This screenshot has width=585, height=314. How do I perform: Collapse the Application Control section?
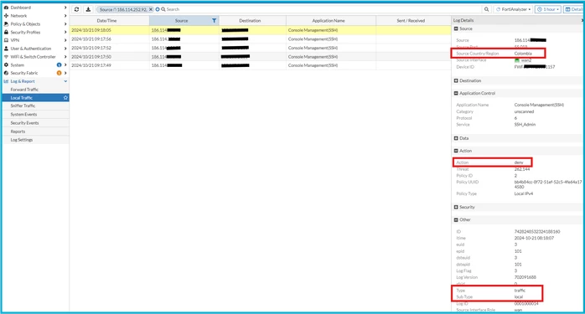point(456,93)
